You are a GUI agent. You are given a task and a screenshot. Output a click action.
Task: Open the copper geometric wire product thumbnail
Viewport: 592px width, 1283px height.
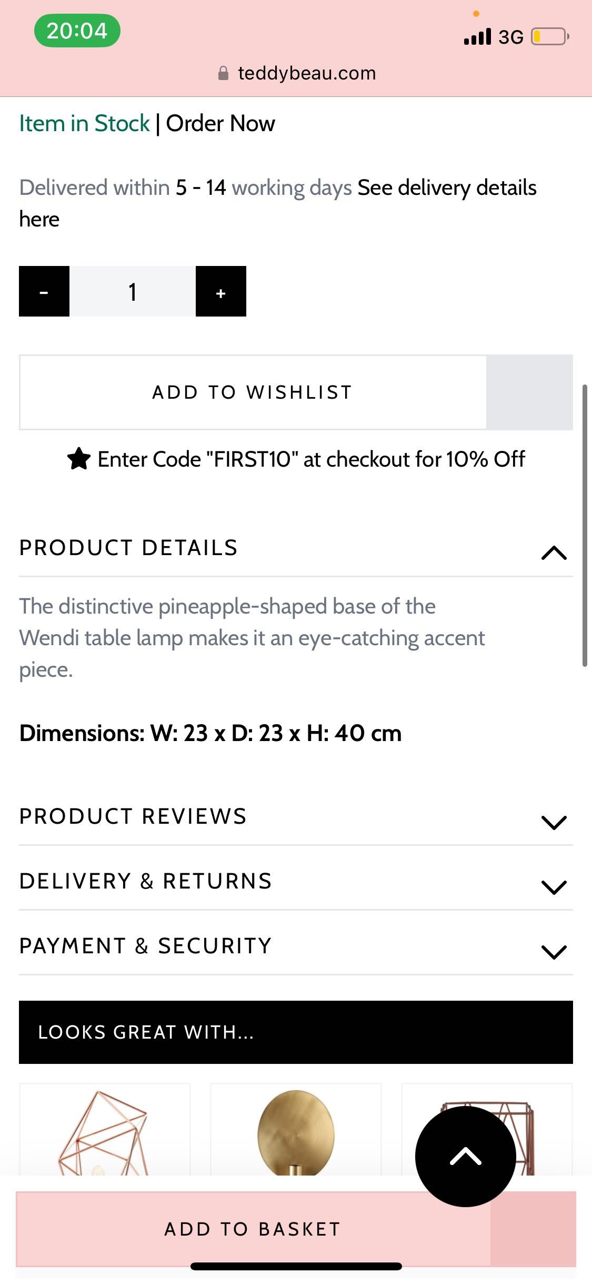click(105, 1129)
